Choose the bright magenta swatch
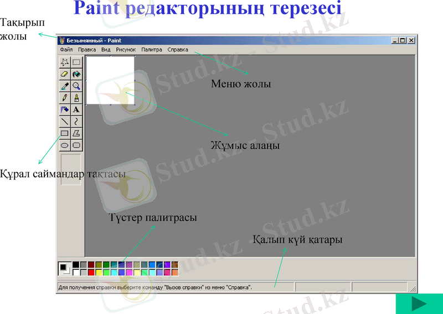This screenshot has width=443, height=314. tap(129, 272)
